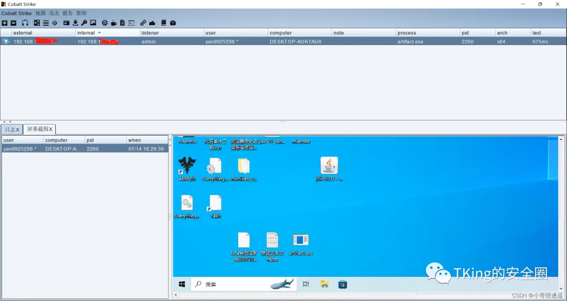Switch to Pivot Graph view icon
Screen dimensions: 567x301
tap(37, 23)
